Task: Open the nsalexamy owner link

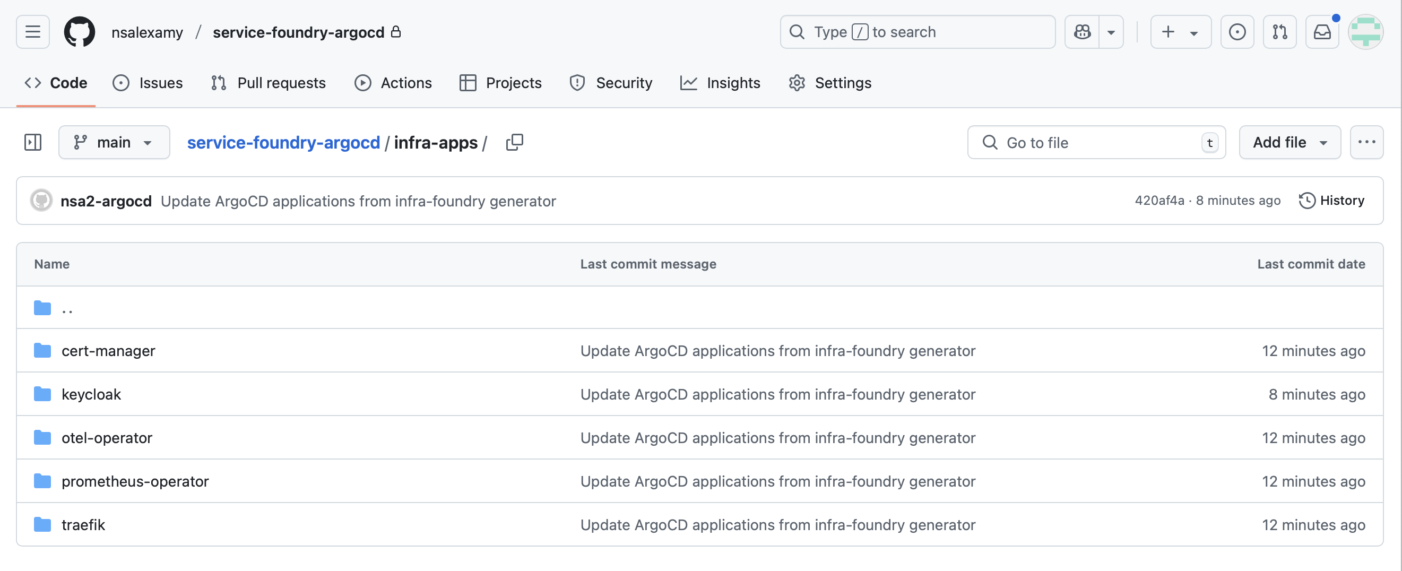Action: click(x=147, y=32)
